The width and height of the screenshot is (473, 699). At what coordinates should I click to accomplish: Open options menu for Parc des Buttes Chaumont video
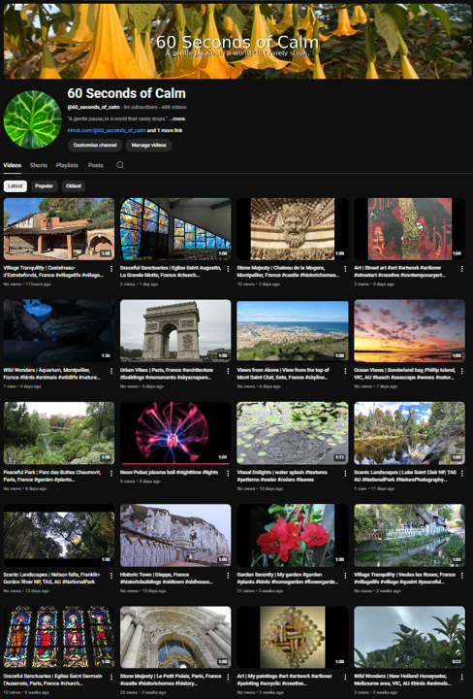(111, 474)
